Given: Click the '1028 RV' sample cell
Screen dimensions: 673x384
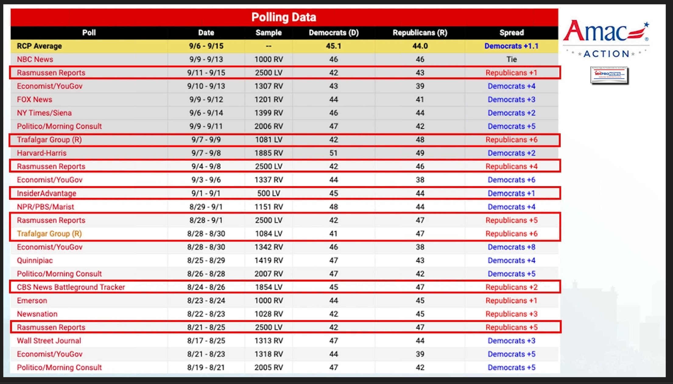Looking at the screenshot, I should (x=269, y=314).
